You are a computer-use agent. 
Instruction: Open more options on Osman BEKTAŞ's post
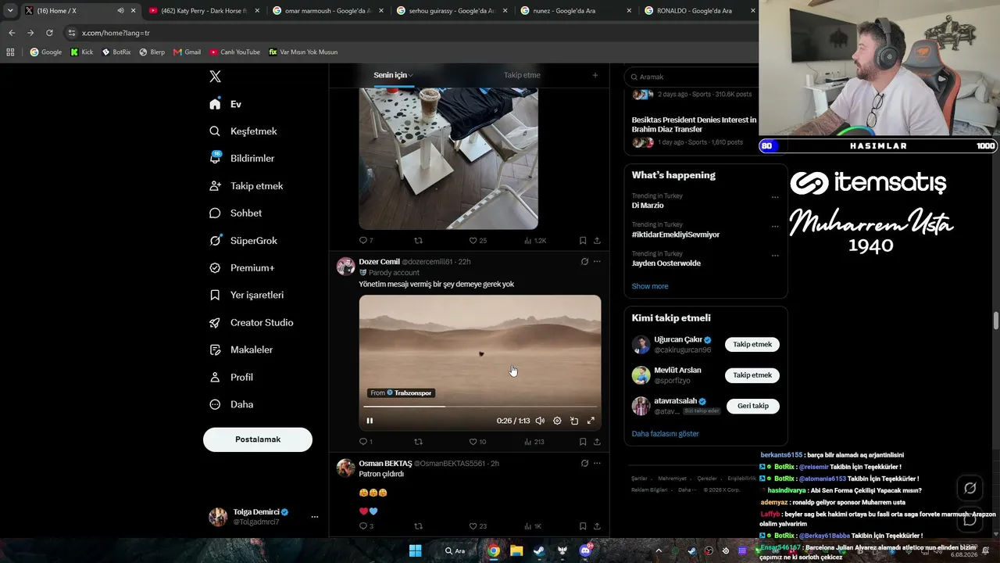[x=597, y=464]
